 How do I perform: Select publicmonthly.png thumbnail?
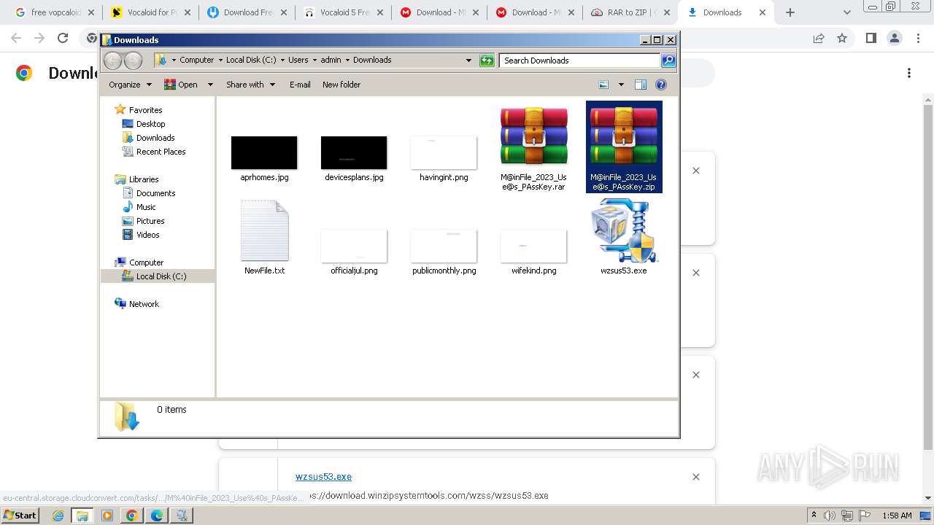coord(444,246)
